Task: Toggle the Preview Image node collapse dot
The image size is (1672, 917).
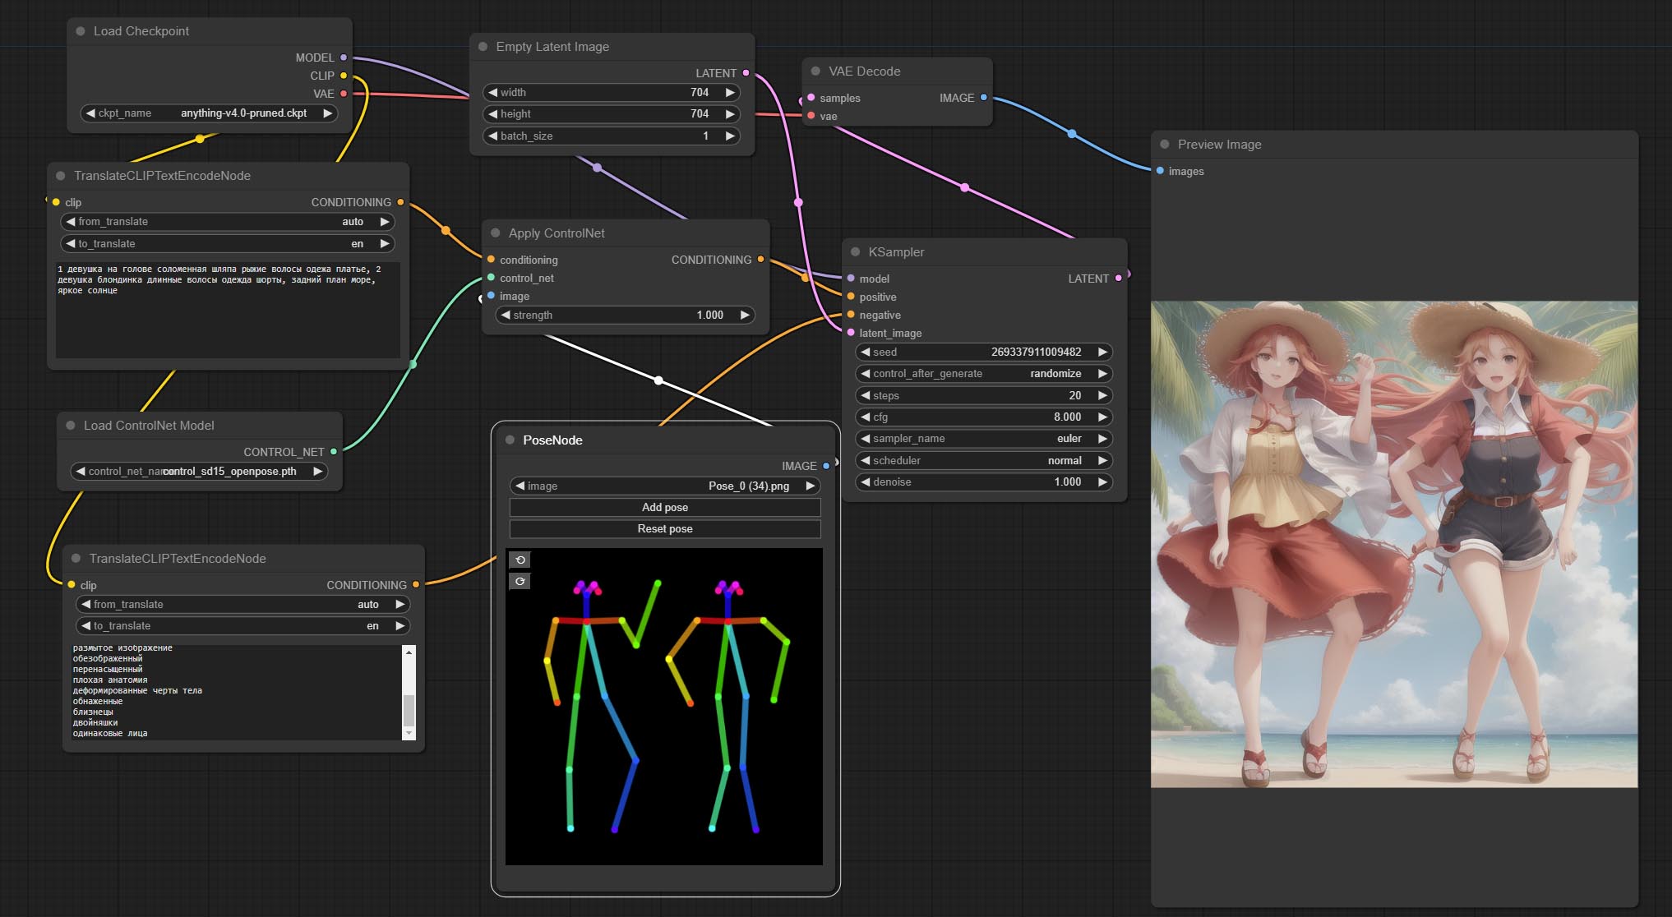Action: (1164, 145)
